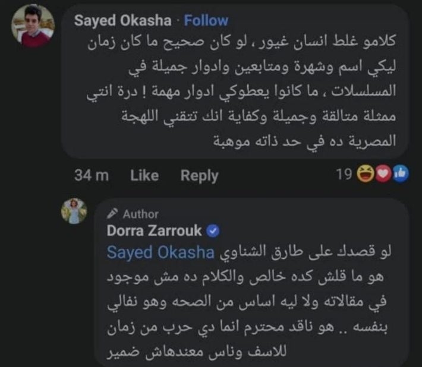Reply to Sayed Okasha's comment
The width and height of the screenshot is (422, 367).
tap(200, 176)
